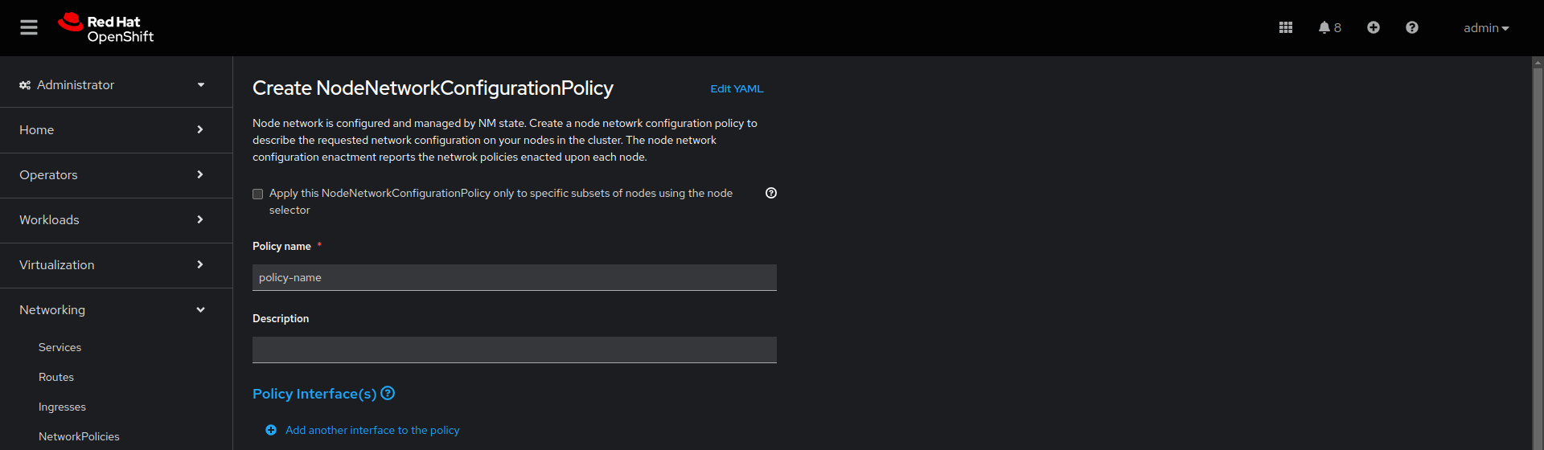Viewport: 1544px width, 450px height.
Task: Expand the Operators navigation section
Action: click(x=116, y=175)
